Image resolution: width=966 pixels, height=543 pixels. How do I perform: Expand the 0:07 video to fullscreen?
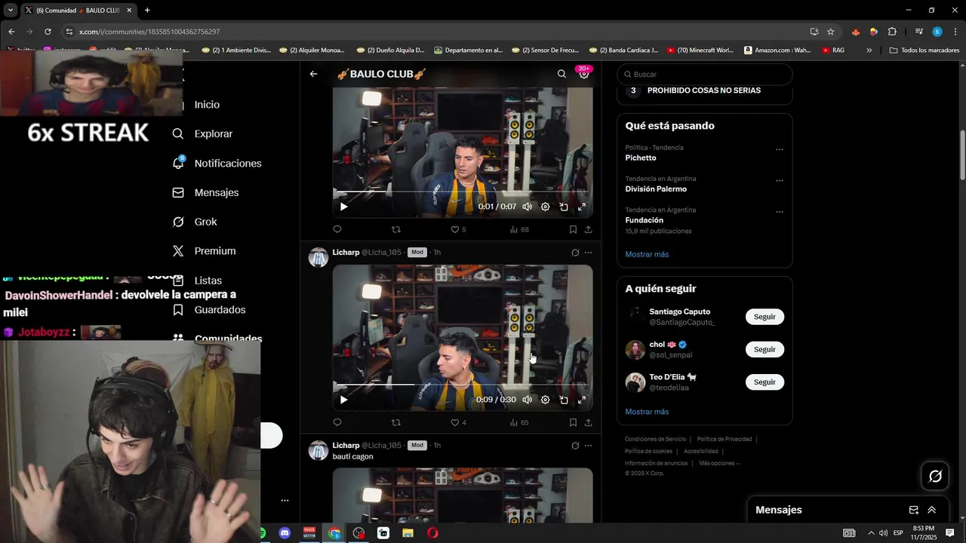coord(582,207)
